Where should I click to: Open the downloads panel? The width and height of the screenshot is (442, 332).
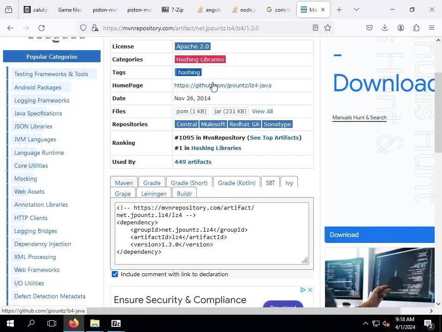[385, 28]
